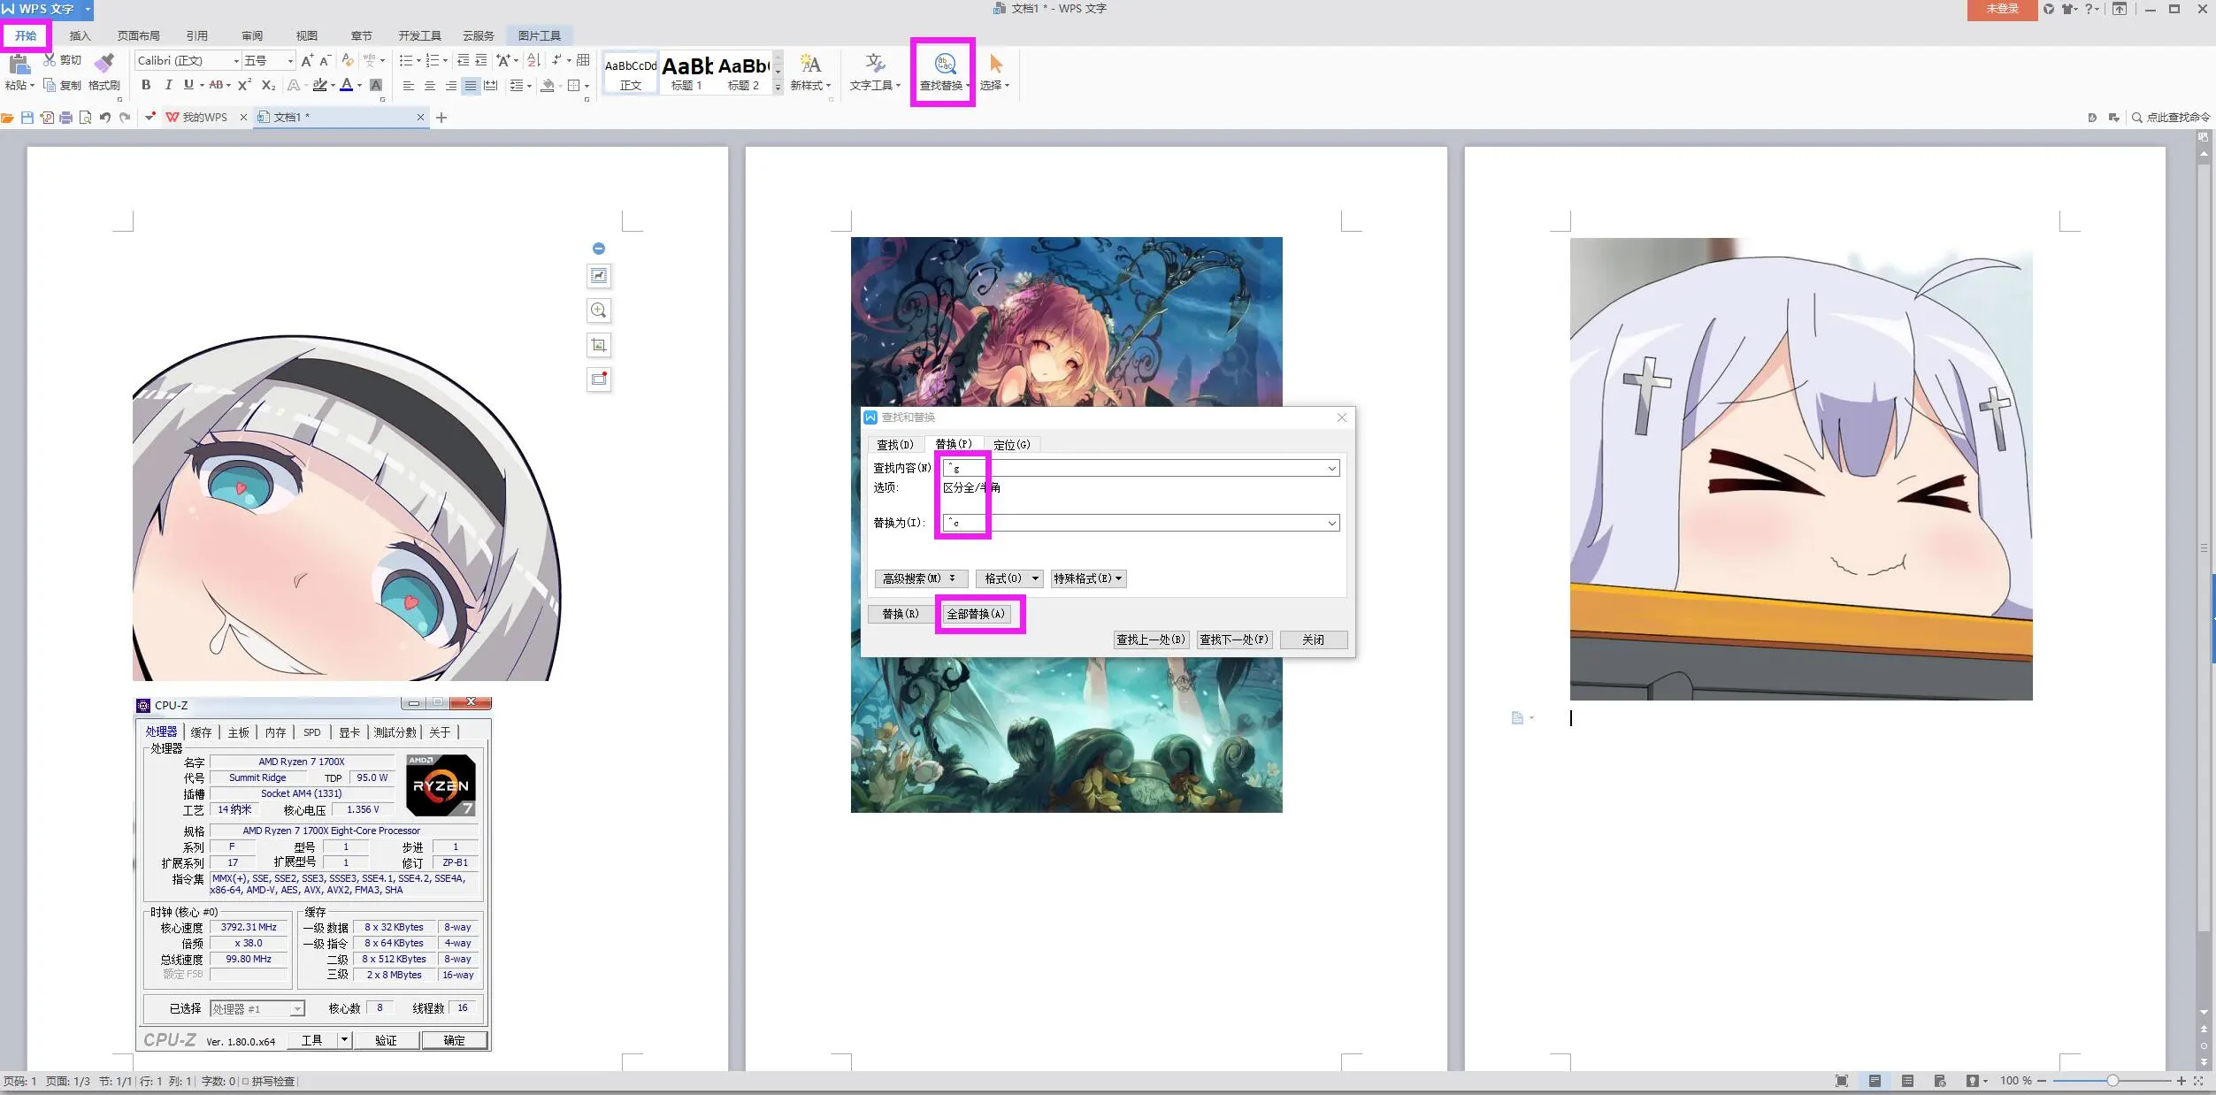Click the clear formatting eraser icon
Viewport: 2216px width, 1095px height.
tap(348, 60)
